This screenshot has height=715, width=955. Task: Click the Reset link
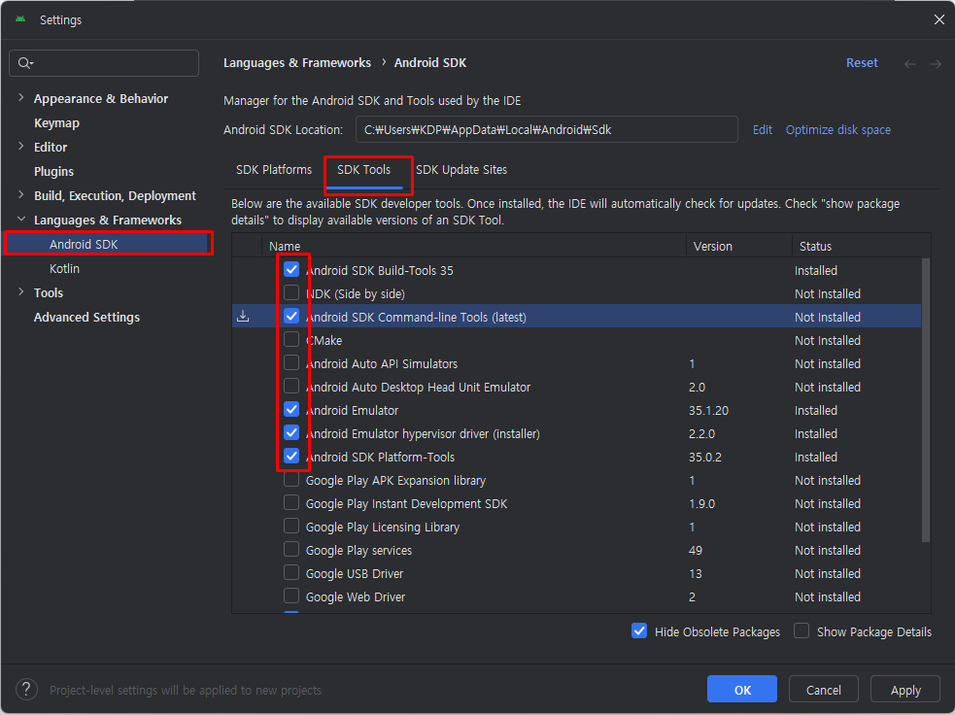(862, 63)
